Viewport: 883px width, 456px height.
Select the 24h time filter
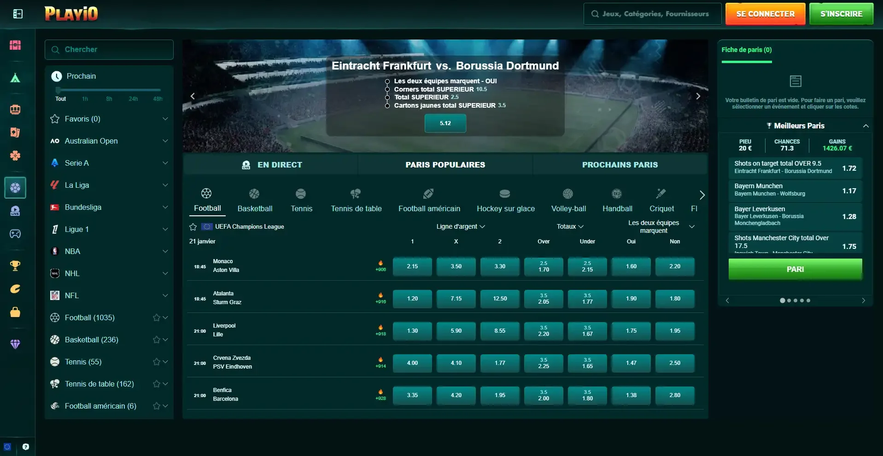pos(133,99)
